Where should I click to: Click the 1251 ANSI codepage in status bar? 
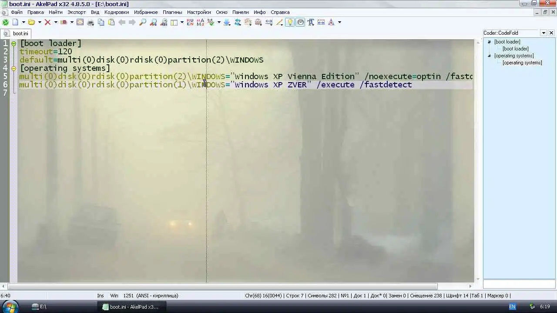(151, 296)
